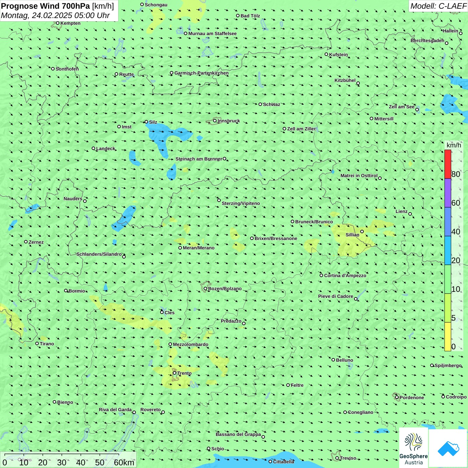Click the Modell: C-LAEF label
The height and width of the screenshot is (468, 468).
[438, 6]
